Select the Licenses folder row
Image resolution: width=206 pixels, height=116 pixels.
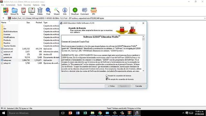pos(30,34)
